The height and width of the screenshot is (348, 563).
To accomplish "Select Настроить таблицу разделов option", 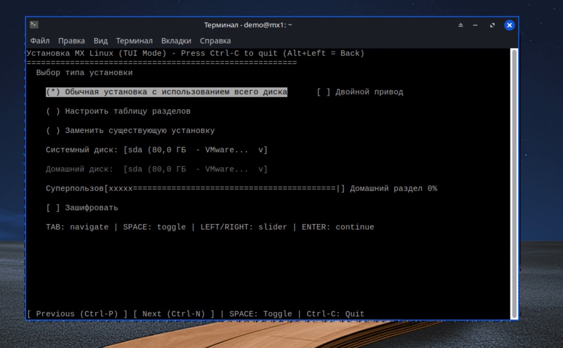I will tap(118, 111).
